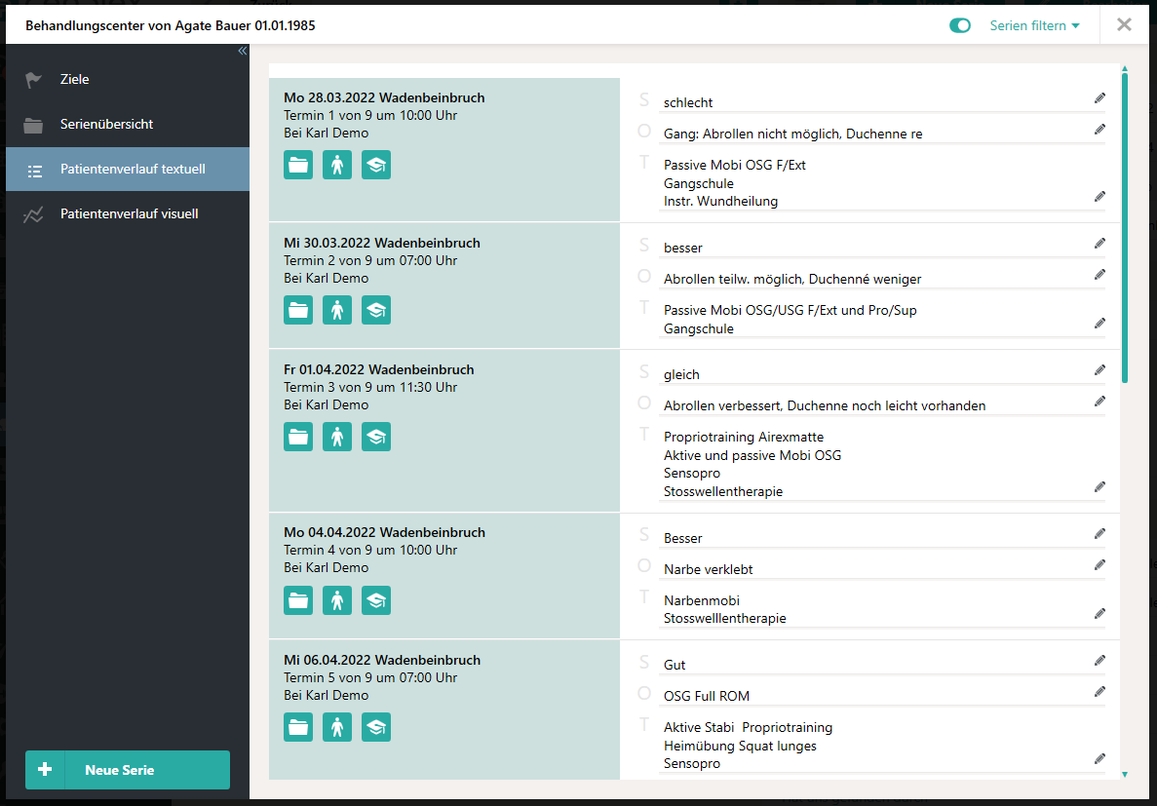Select Patientenverlauf visuell in sidebar

point(129,213)
